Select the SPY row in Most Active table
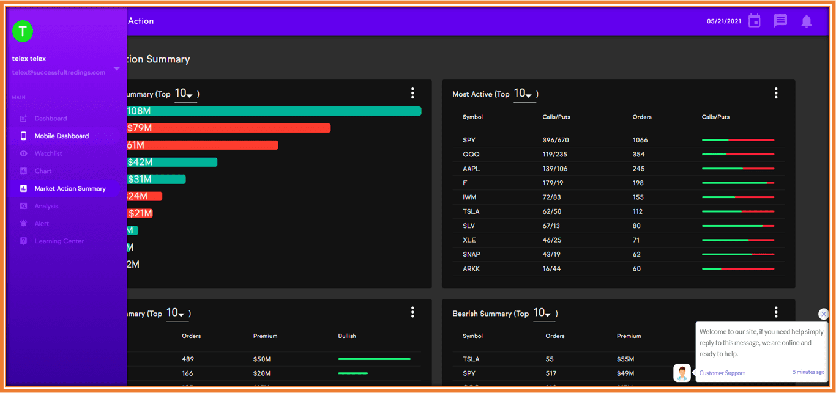 tap(618, 140)
